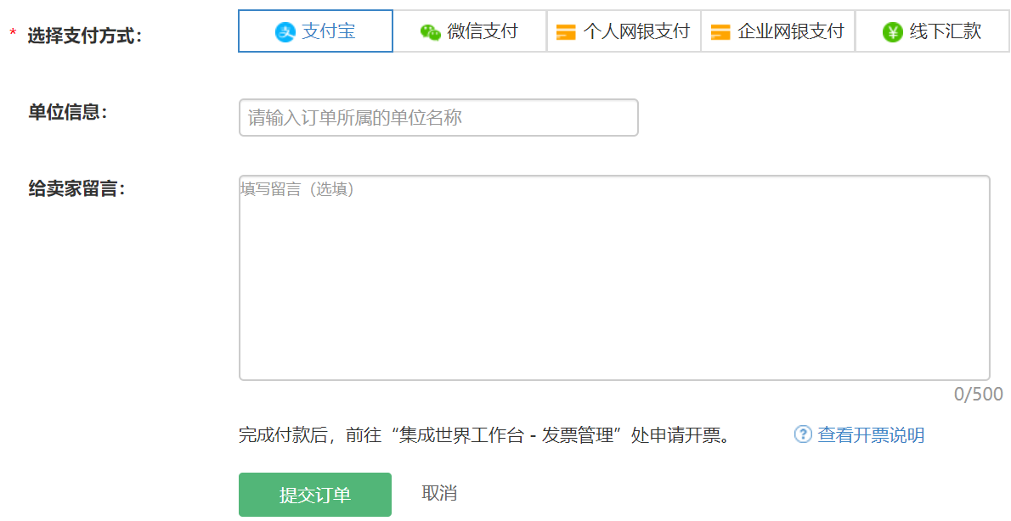Click the 选择支付方式 label text
Image resolution: width=1011 pixels, height=521 pixels.
[x=84, y=36]
